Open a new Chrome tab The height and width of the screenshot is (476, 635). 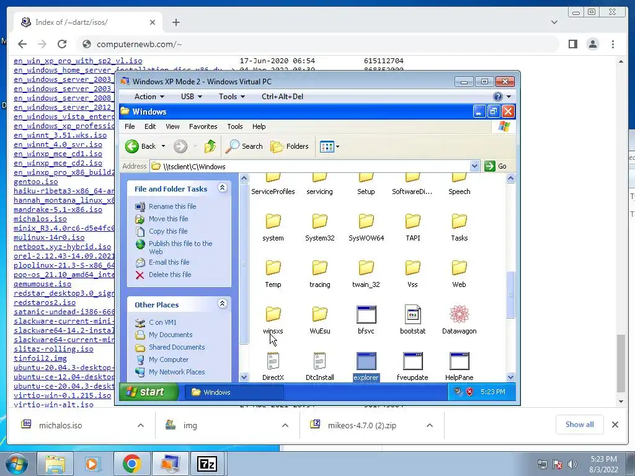tap(175, 22)
